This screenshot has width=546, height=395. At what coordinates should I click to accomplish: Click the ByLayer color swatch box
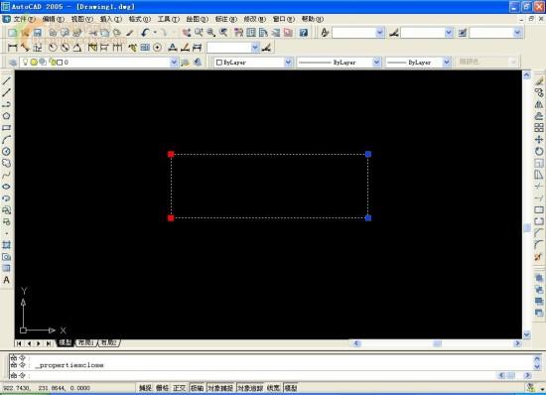point(219,63)
